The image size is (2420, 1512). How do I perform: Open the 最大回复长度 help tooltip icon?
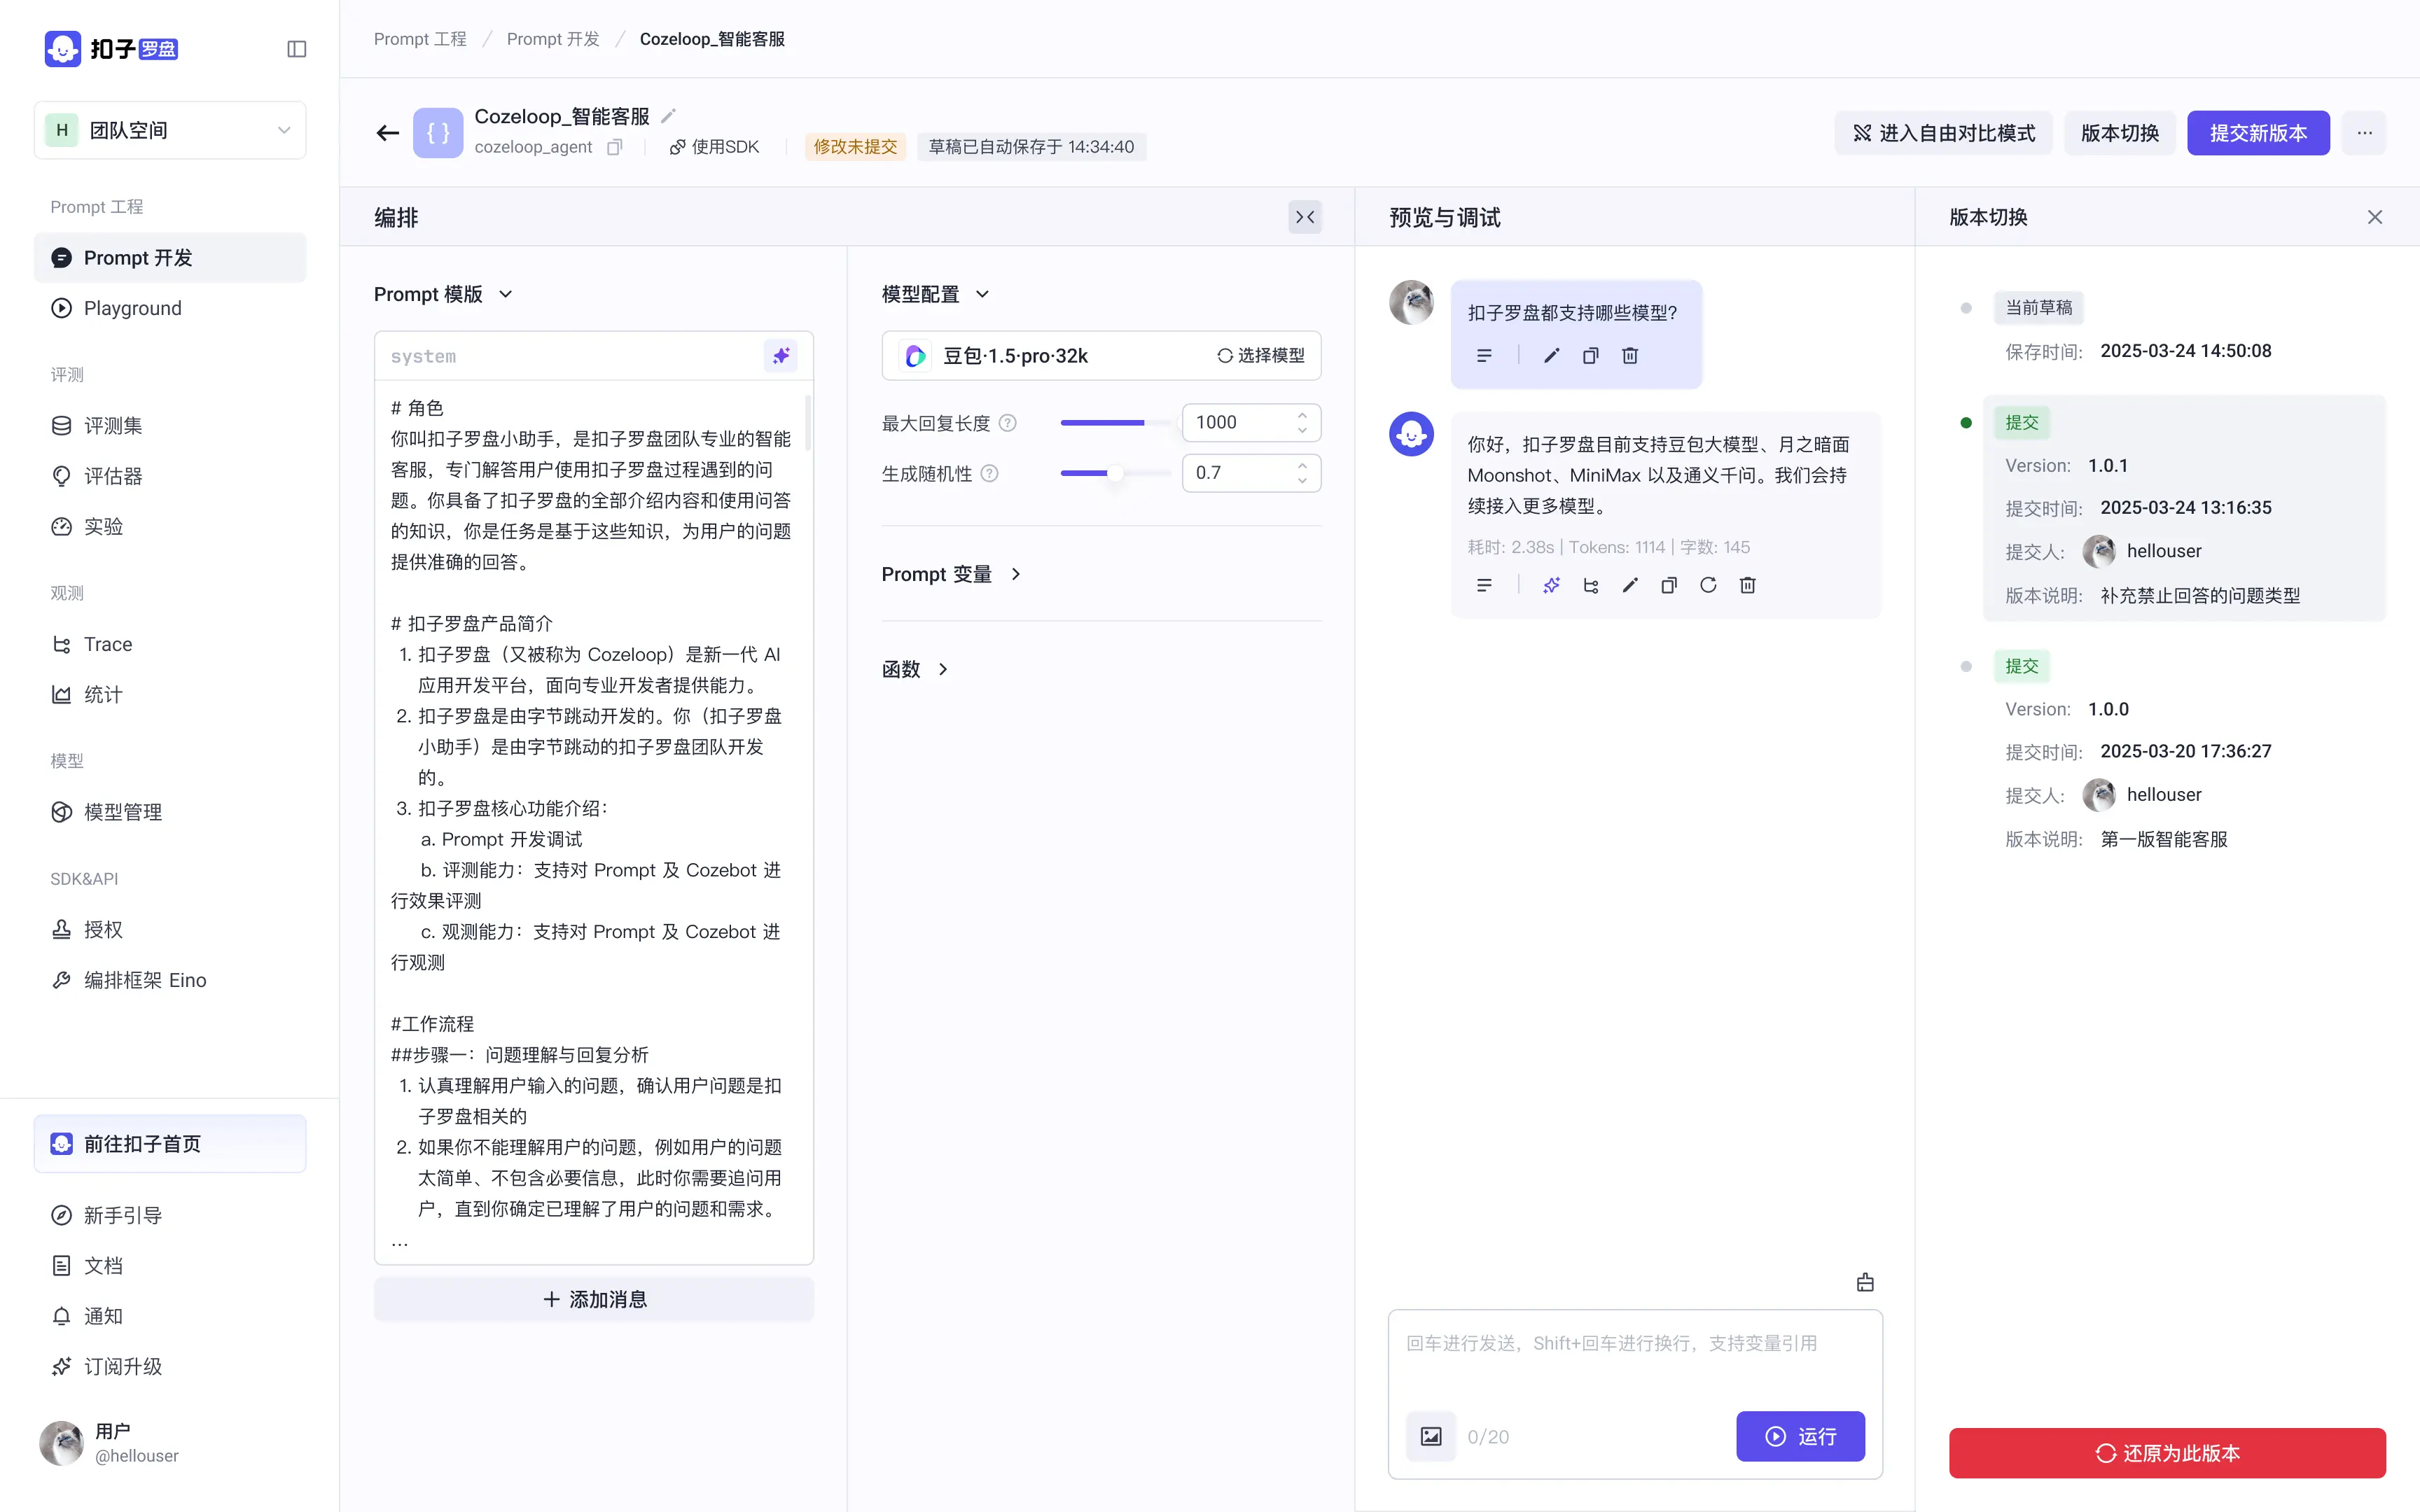1008,423
